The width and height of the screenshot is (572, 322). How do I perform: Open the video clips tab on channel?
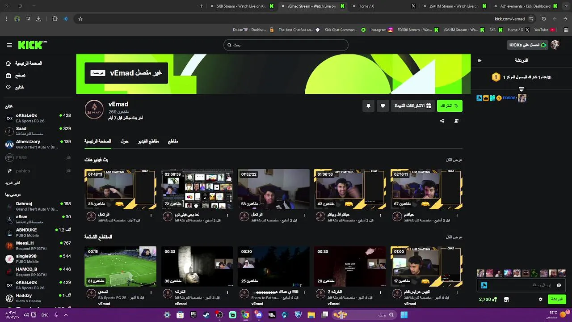tap(148, 141)
